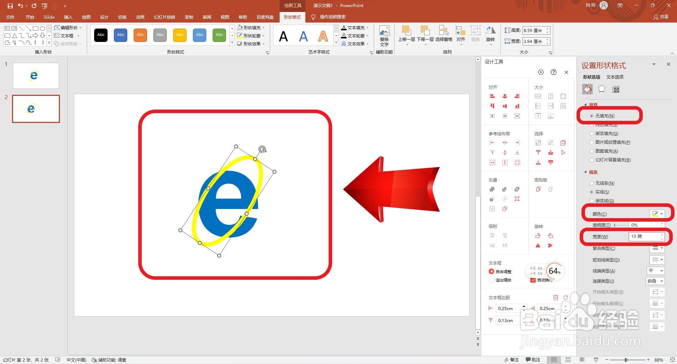The height and width of the screenshot is (364, 677).
Task: Click the rotate left icon under 旋转
Action: [538, 236]
